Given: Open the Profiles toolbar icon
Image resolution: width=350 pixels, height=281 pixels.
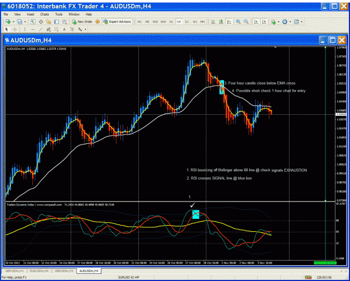Looking at the screenshot, I should click(x=20, y=22).
